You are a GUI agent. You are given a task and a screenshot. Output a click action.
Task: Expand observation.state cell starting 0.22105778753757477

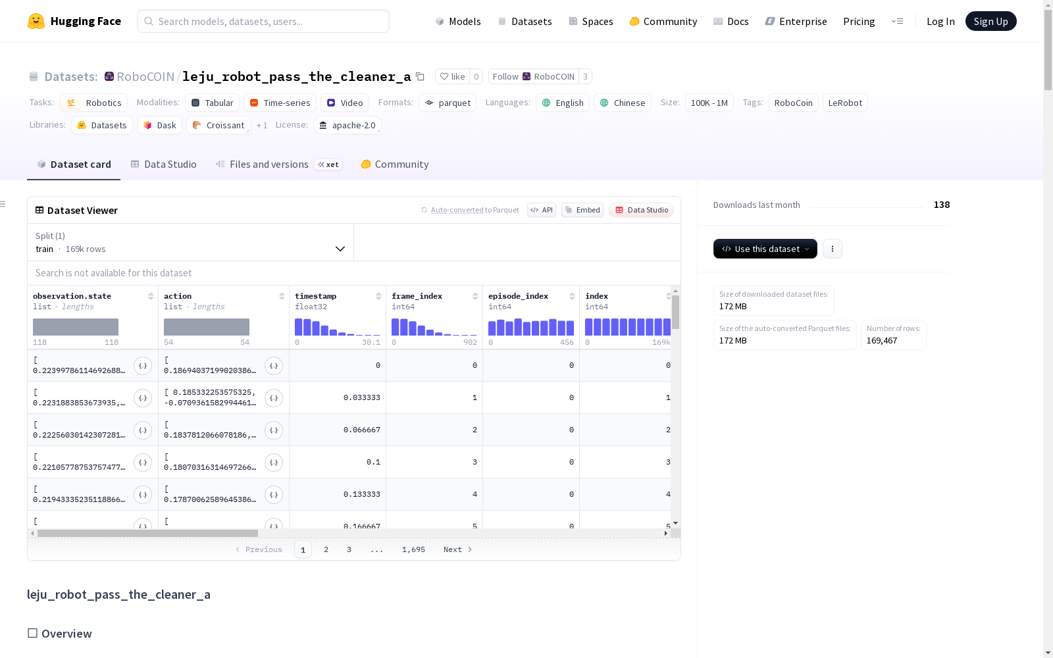tap(143, 463)
